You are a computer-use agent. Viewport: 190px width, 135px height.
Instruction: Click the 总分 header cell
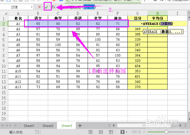point(137,18)
